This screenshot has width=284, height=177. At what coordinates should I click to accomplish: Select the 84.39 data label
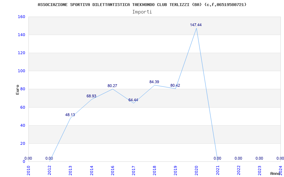154,82
